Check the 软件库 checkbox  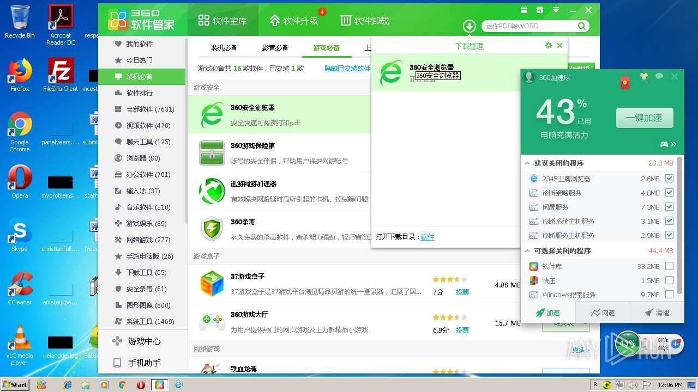point(669,266)
